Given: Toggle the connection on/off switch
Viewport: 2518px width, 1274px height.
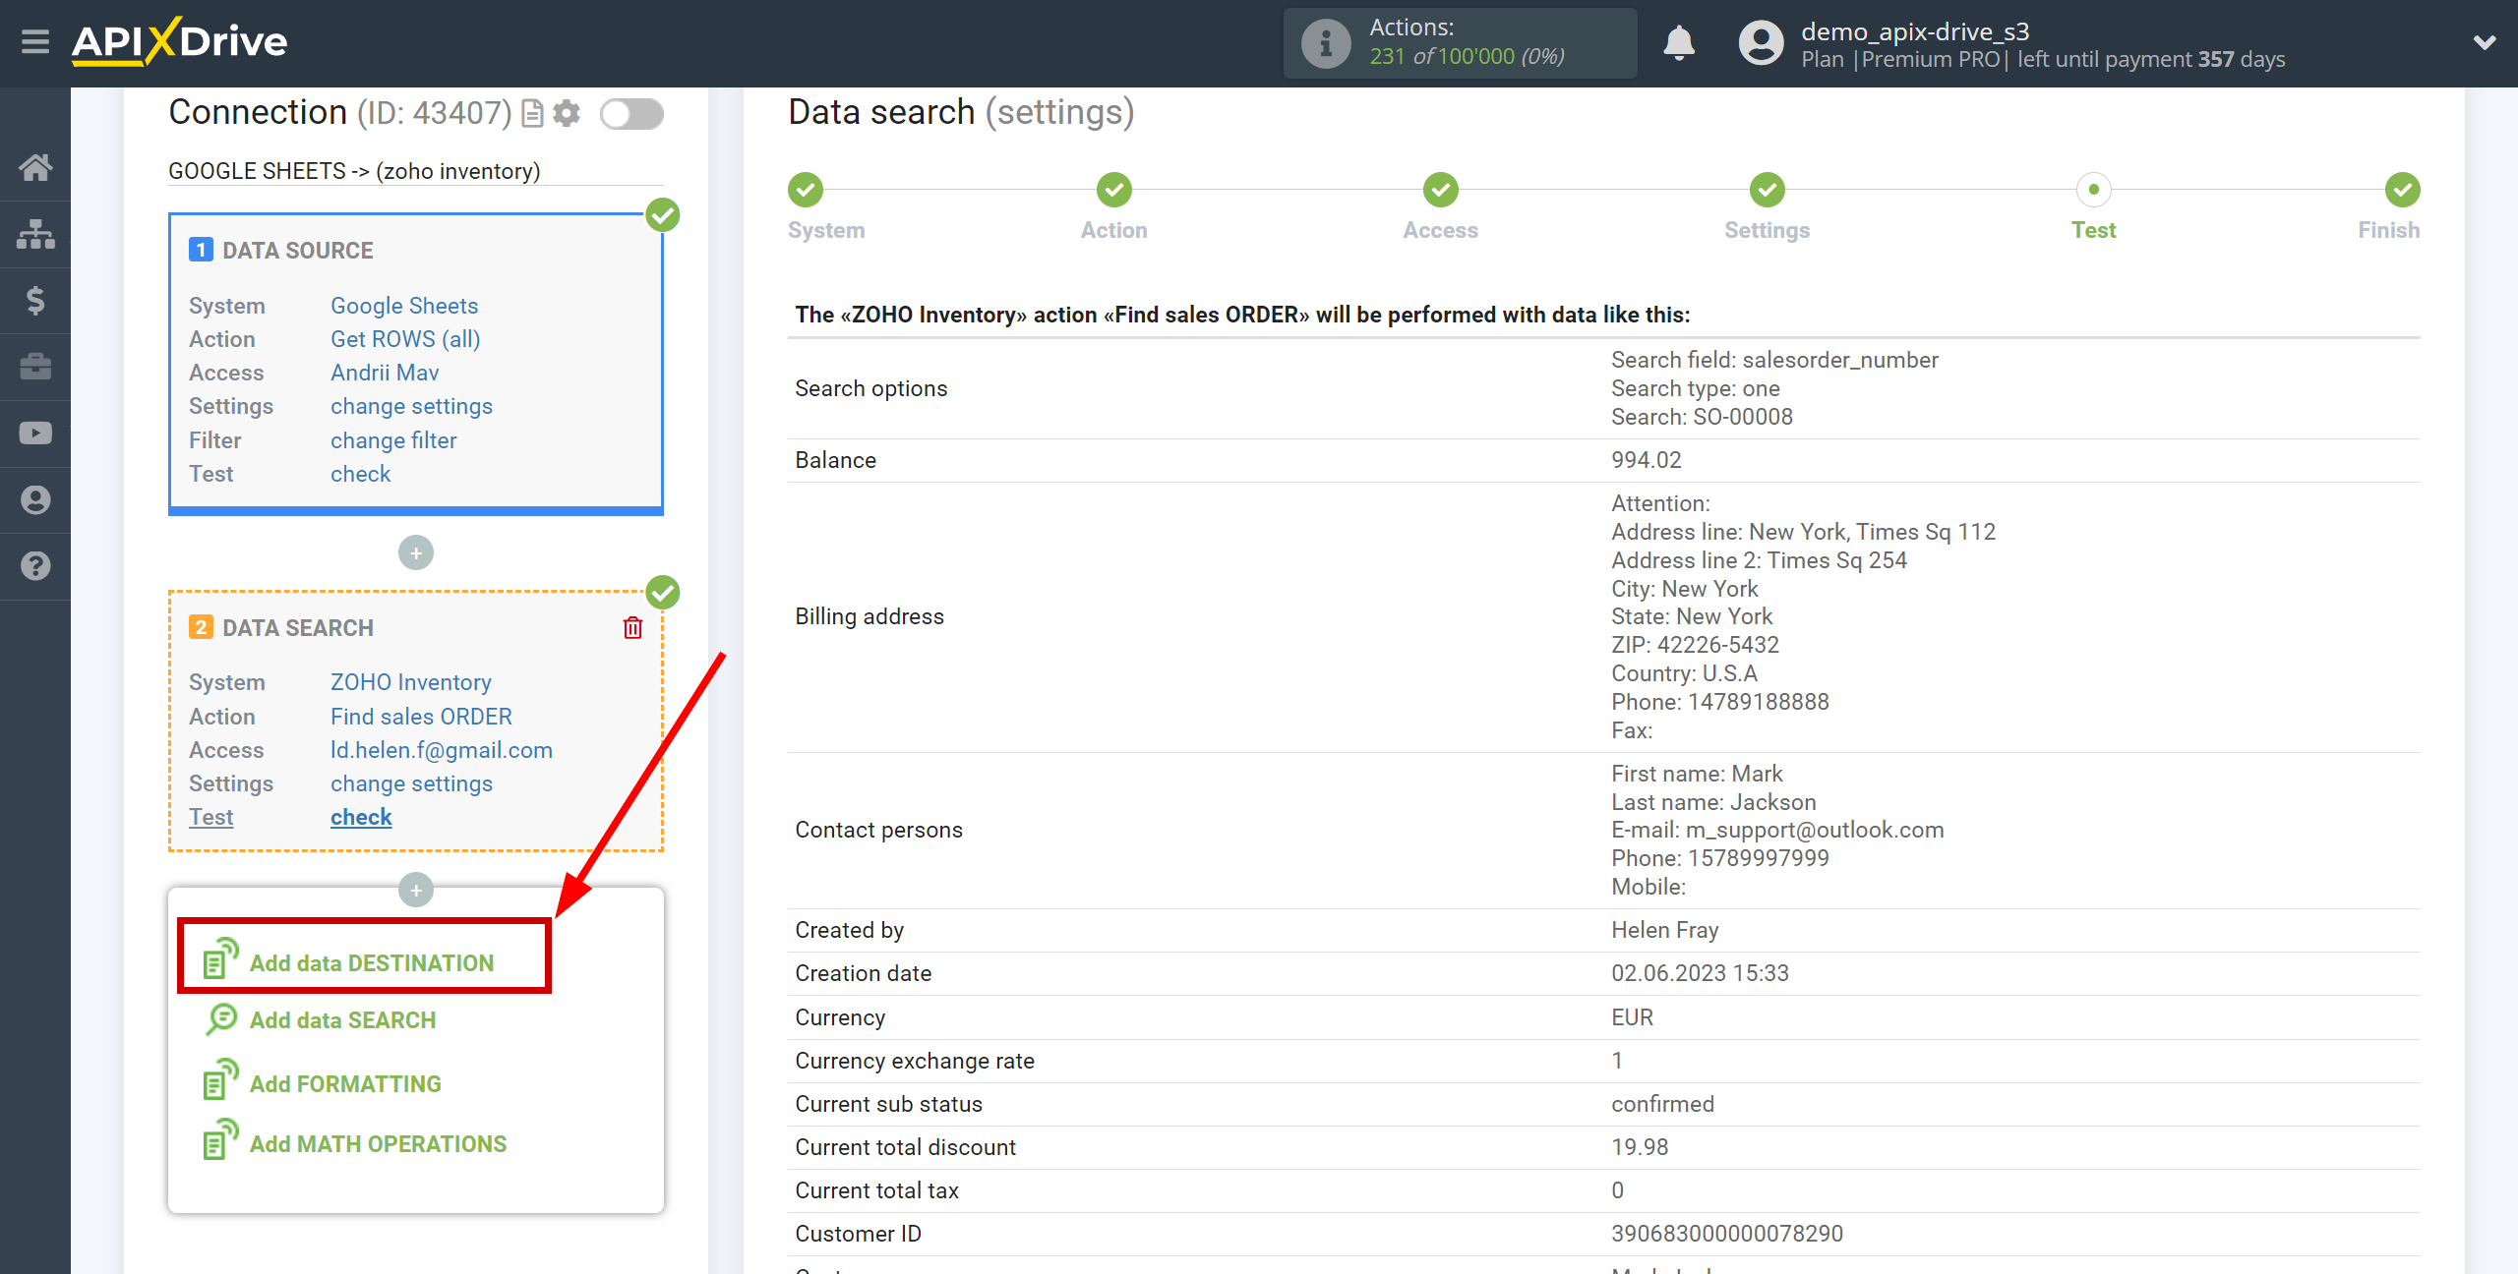Looking at the screenshot, I should coord(631,114).
